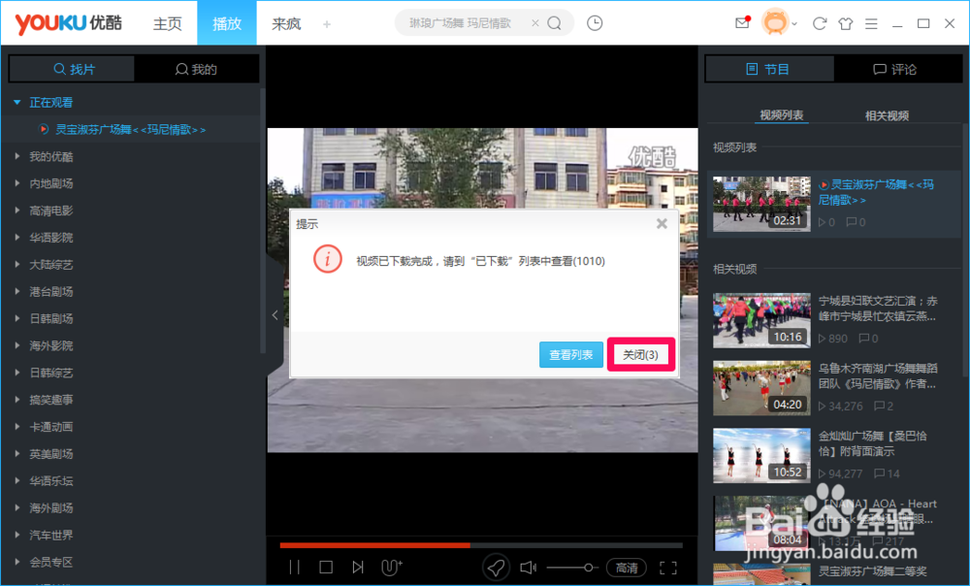Open the 宁城县妇联文艺汇演 title link

(878, 309)
